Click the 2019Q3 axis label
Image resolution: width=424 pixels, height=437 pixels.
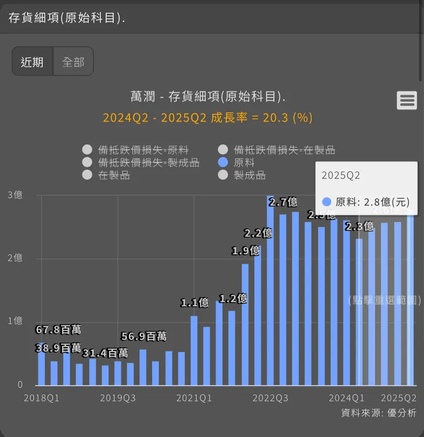(118, 398)
